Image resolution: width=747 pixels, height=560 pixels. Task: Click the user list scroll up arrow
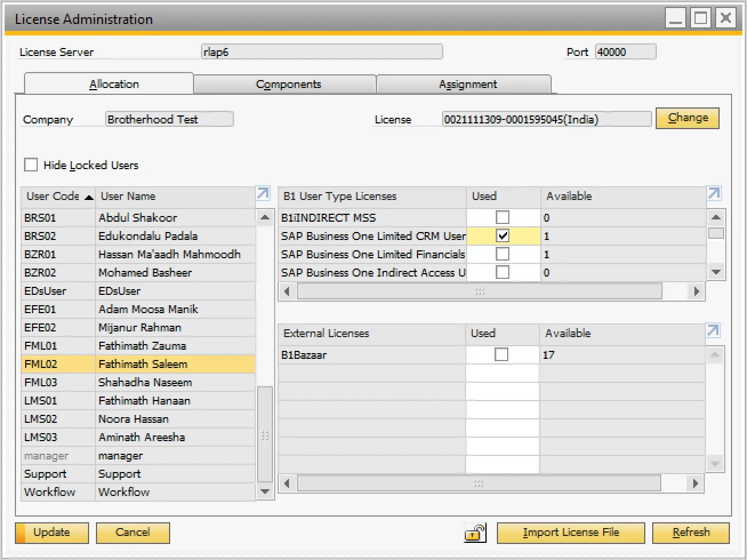[x=264, y=217]
